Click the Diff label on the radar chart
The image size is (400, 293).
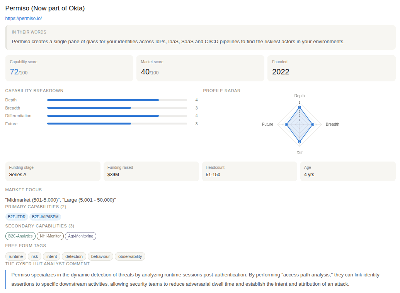300,153
